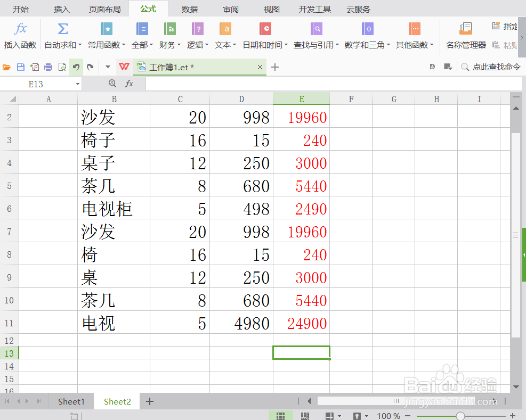
Task: Open the Name Manager (名称管理器)
Action: pos(465,35)
